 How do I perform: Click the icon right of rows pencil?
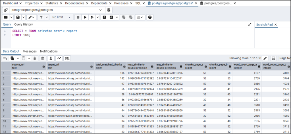[x=273, y=58]
